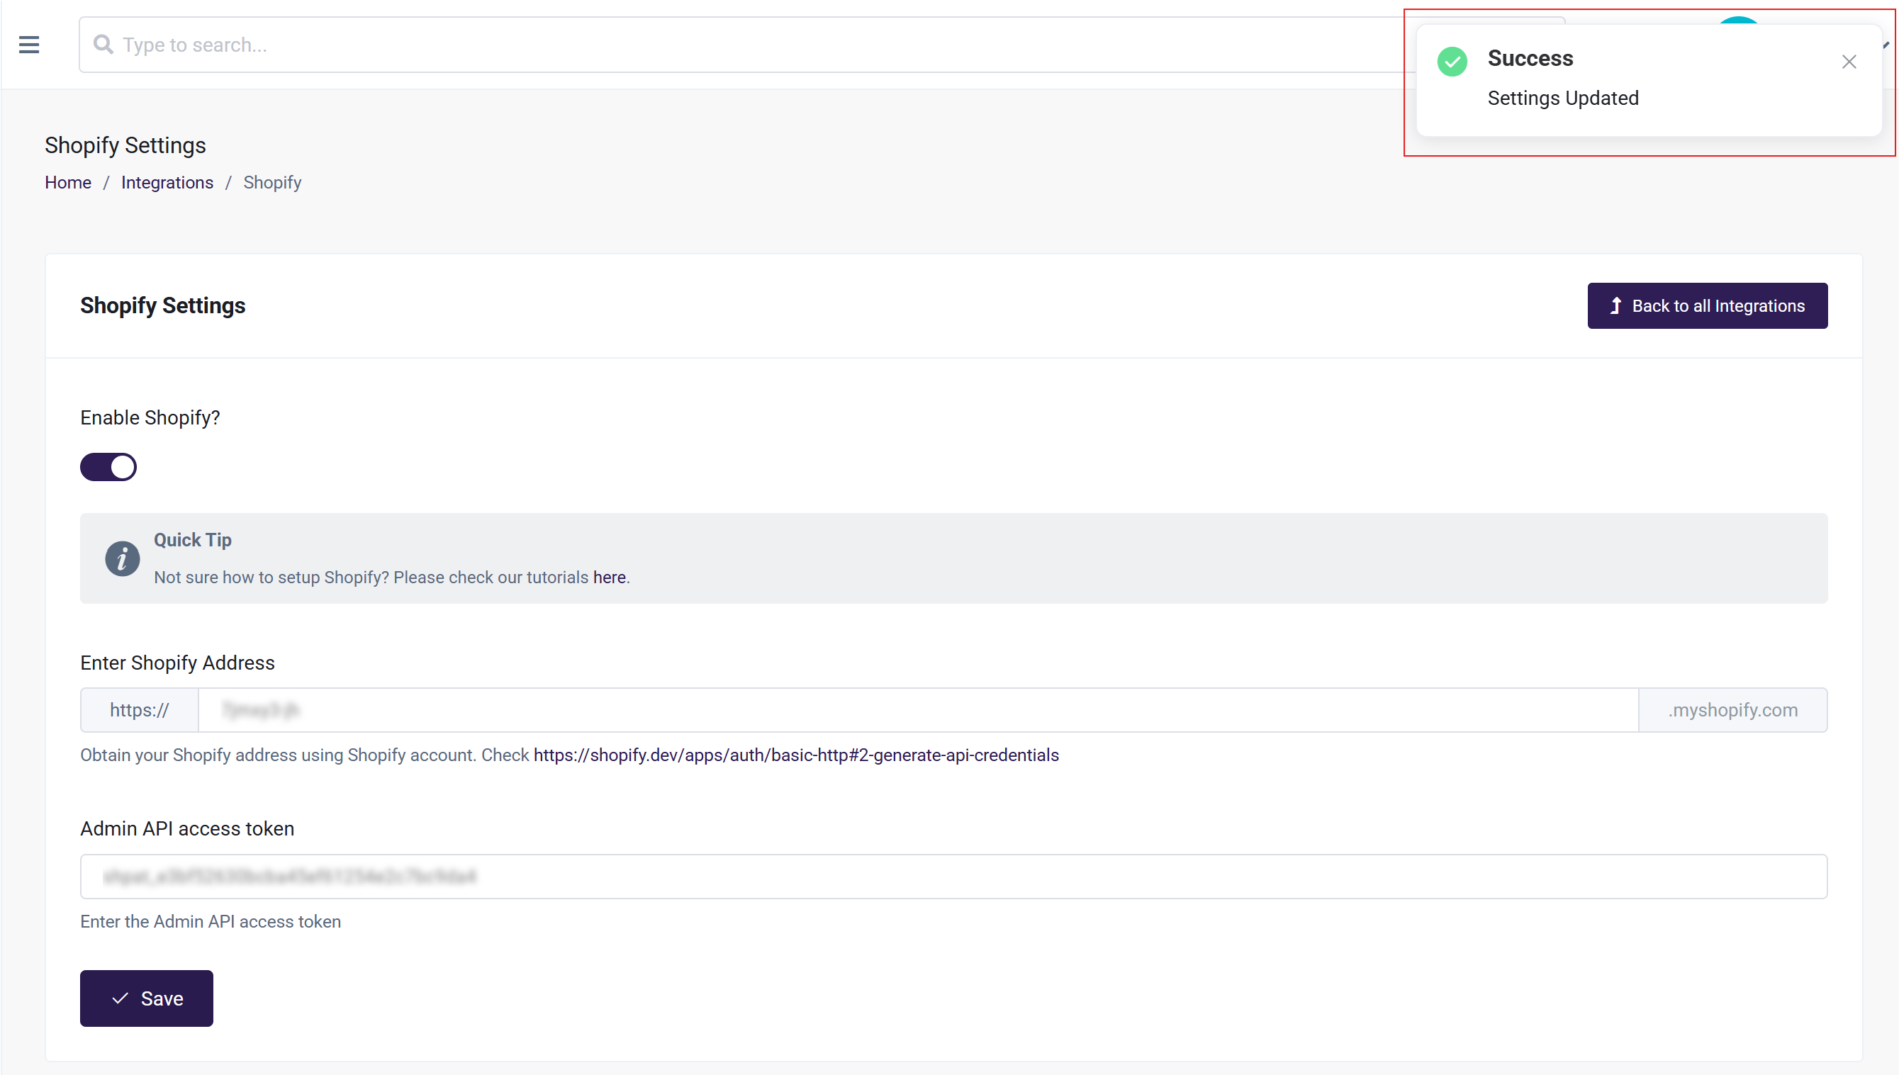Click the user avatar behind the toast
1899x1075 pixels.
[x=1738, y=20]
